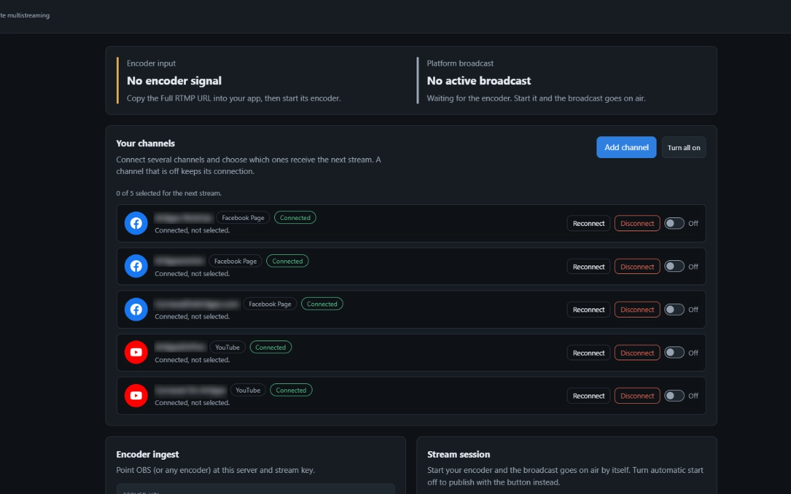The image size is (791, 494).
Task: Click the 'No encoder signal' status heading
Action: tap(174, 80)
